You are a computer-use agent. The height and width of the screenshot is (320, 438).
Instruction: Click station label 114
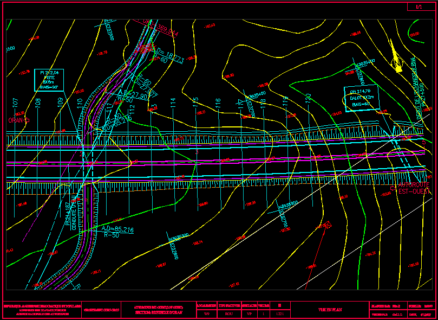click(x=173, y=101)
